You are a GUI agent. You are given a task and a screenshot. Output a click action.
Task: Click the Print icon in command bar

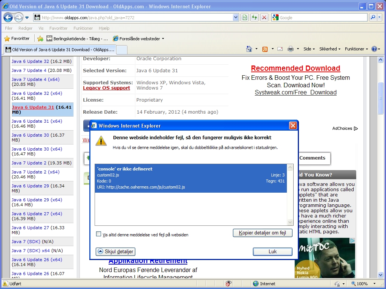click(x=291, y=49)
